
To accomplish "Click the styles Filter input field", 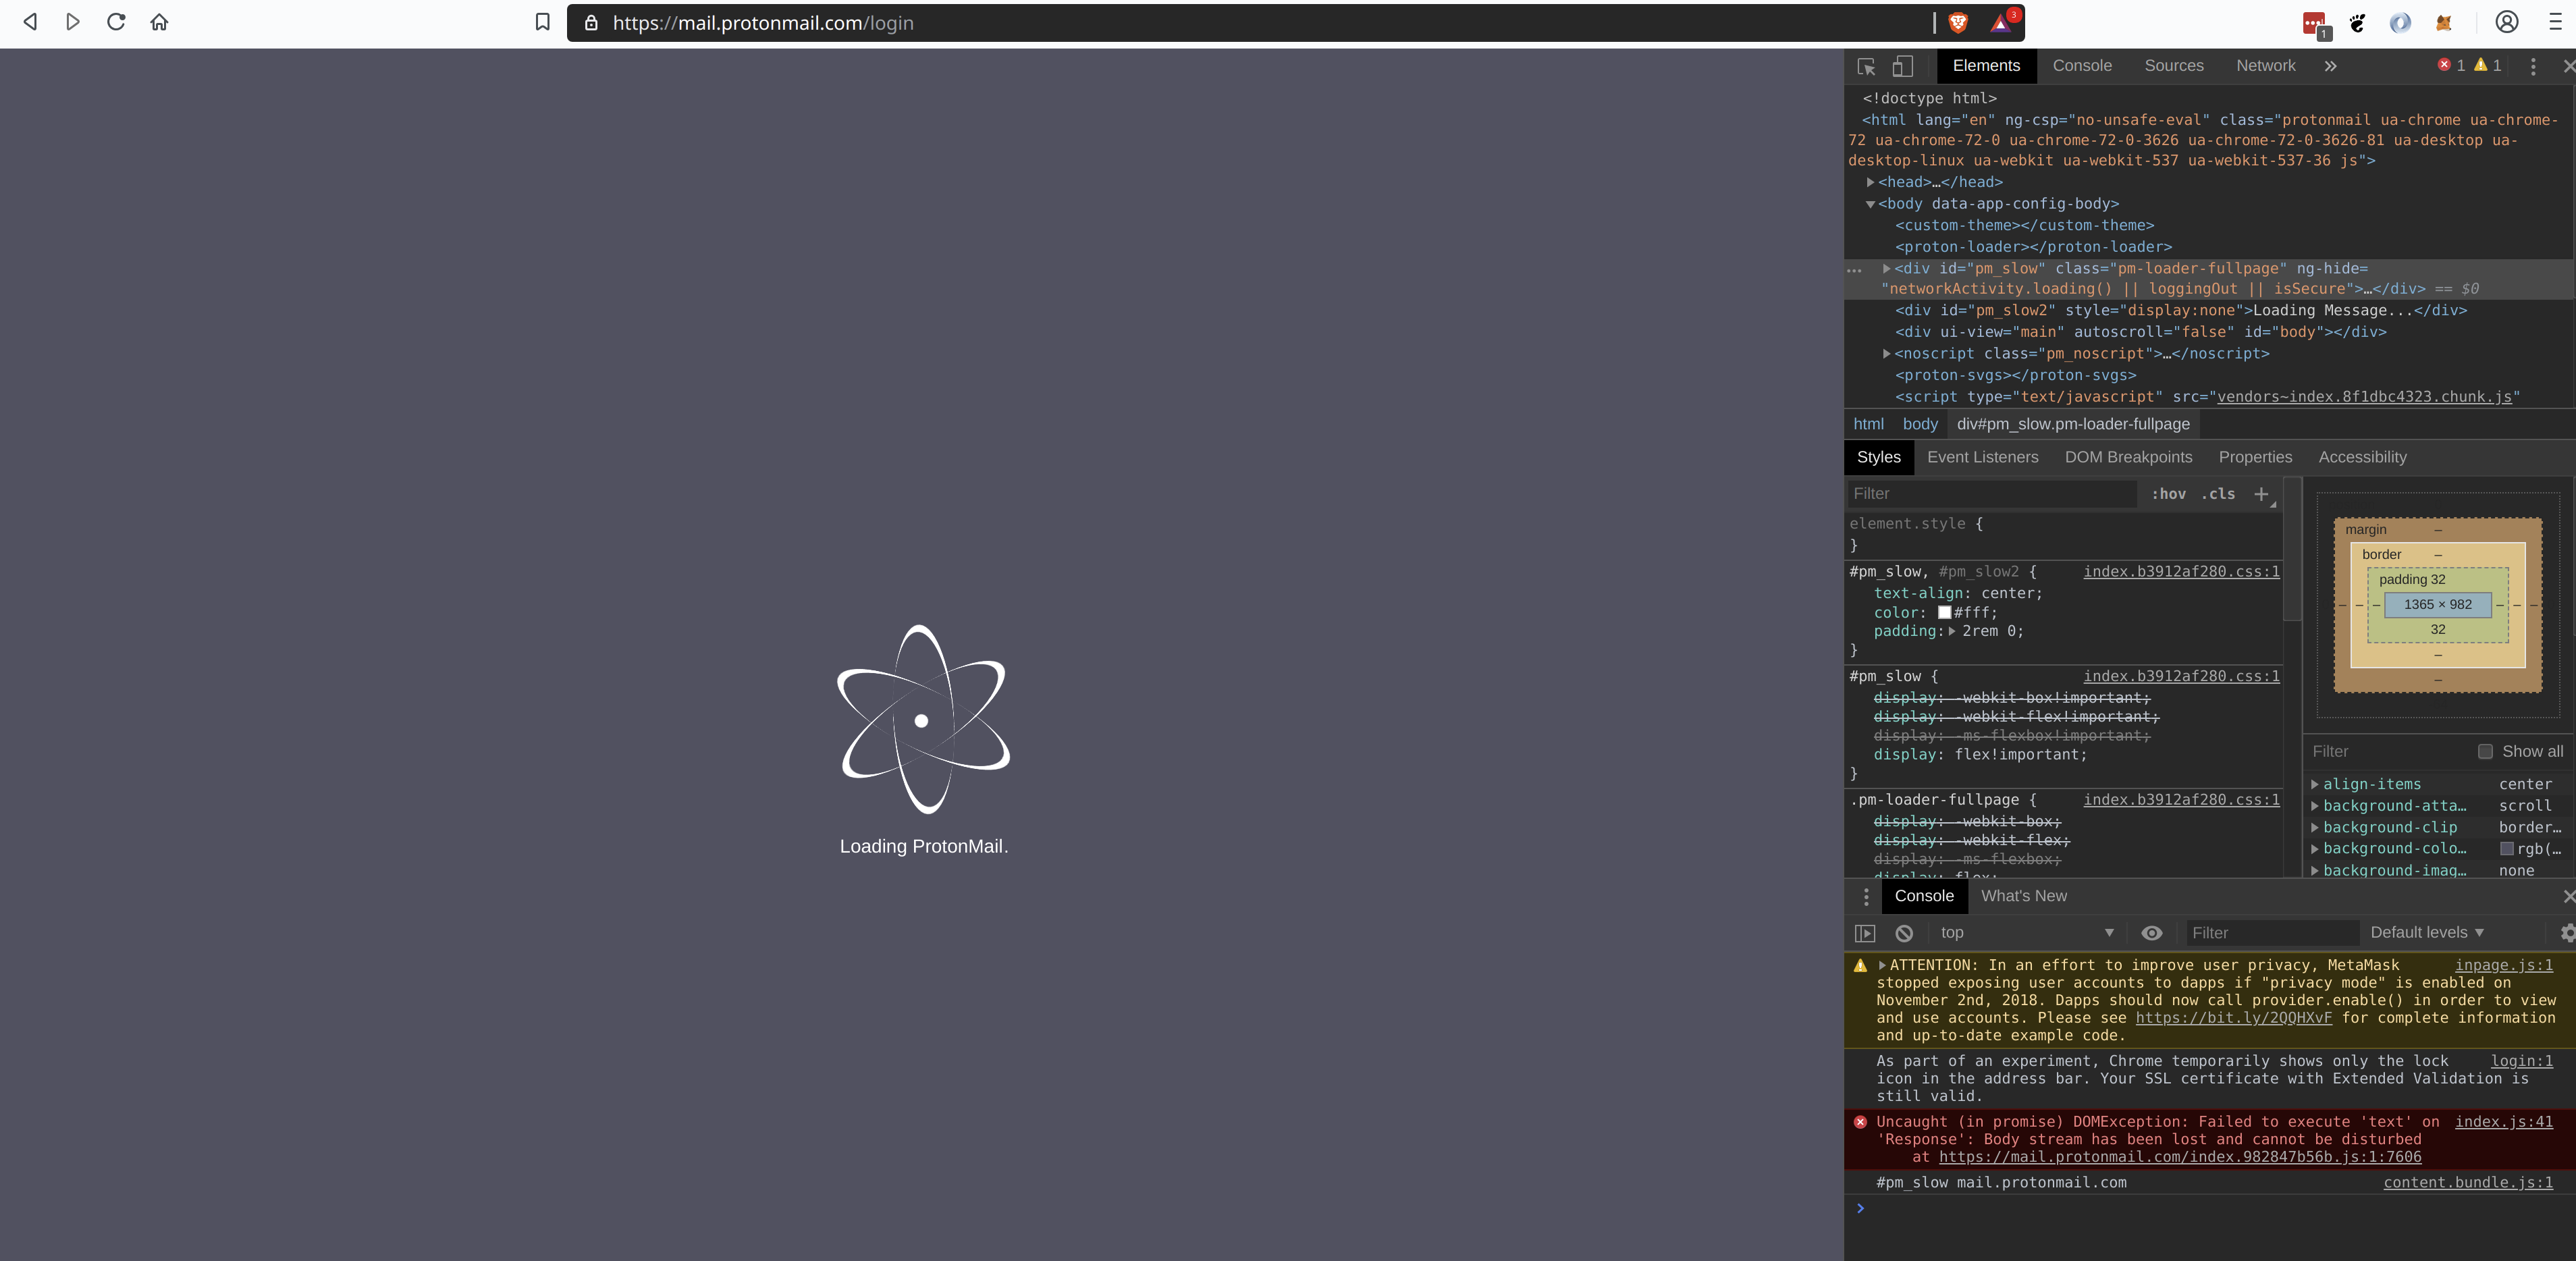I will coord(1990,493).
